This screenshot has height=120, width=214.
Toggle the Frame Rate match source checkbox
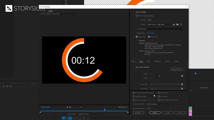pyautogui.click(x=182, y=84)
